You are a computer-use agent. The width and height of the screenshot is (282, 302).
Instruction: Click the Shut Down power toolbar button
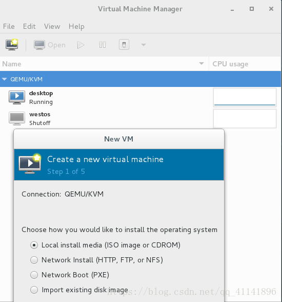pyautogui.click(x=124, y=45)
